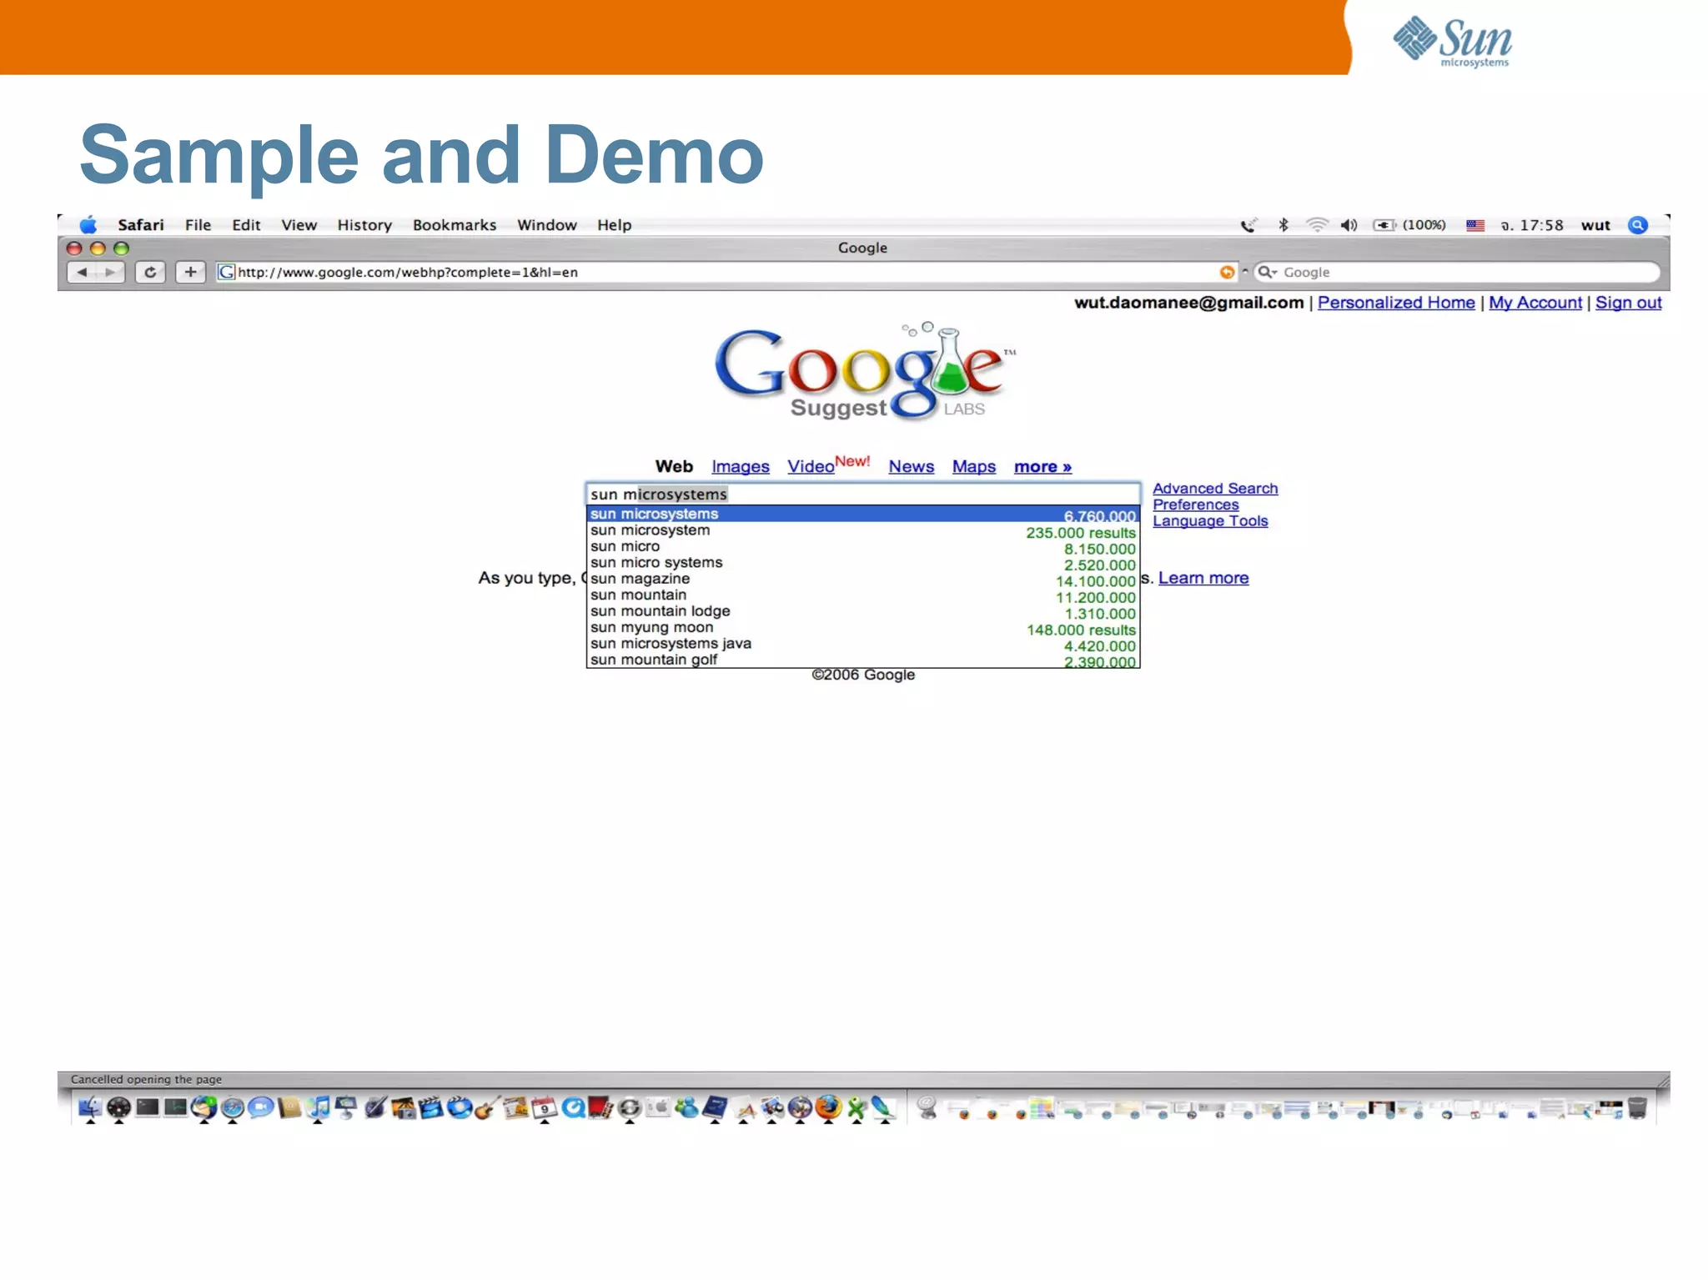This screenshot has height=1280, width=1708.
Task: Open iChat from the dock
Action: (x=260, y=1107)
